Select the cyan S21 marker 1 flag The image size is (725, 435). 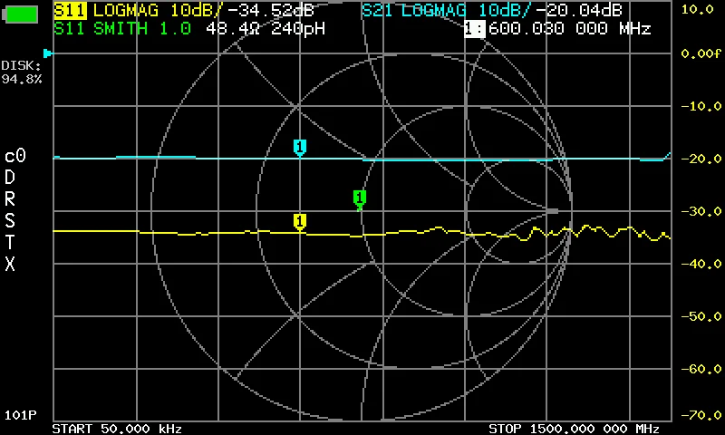coord(300,148)
